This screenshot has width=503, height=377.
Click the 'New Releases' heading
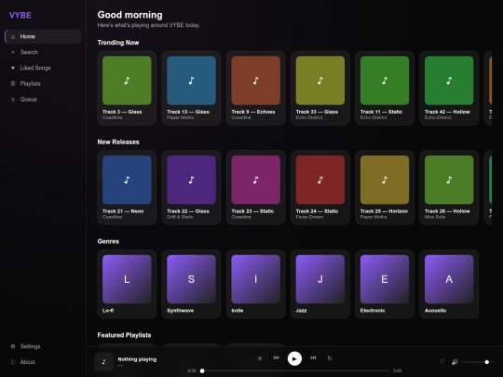pos(118,142)
